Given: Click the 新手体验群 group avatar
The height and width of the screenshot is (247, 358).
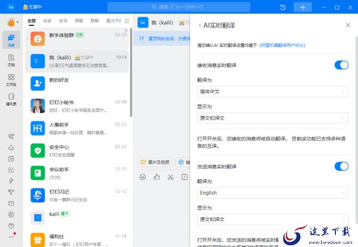Looking at the screenshot, I should point(38,39).
